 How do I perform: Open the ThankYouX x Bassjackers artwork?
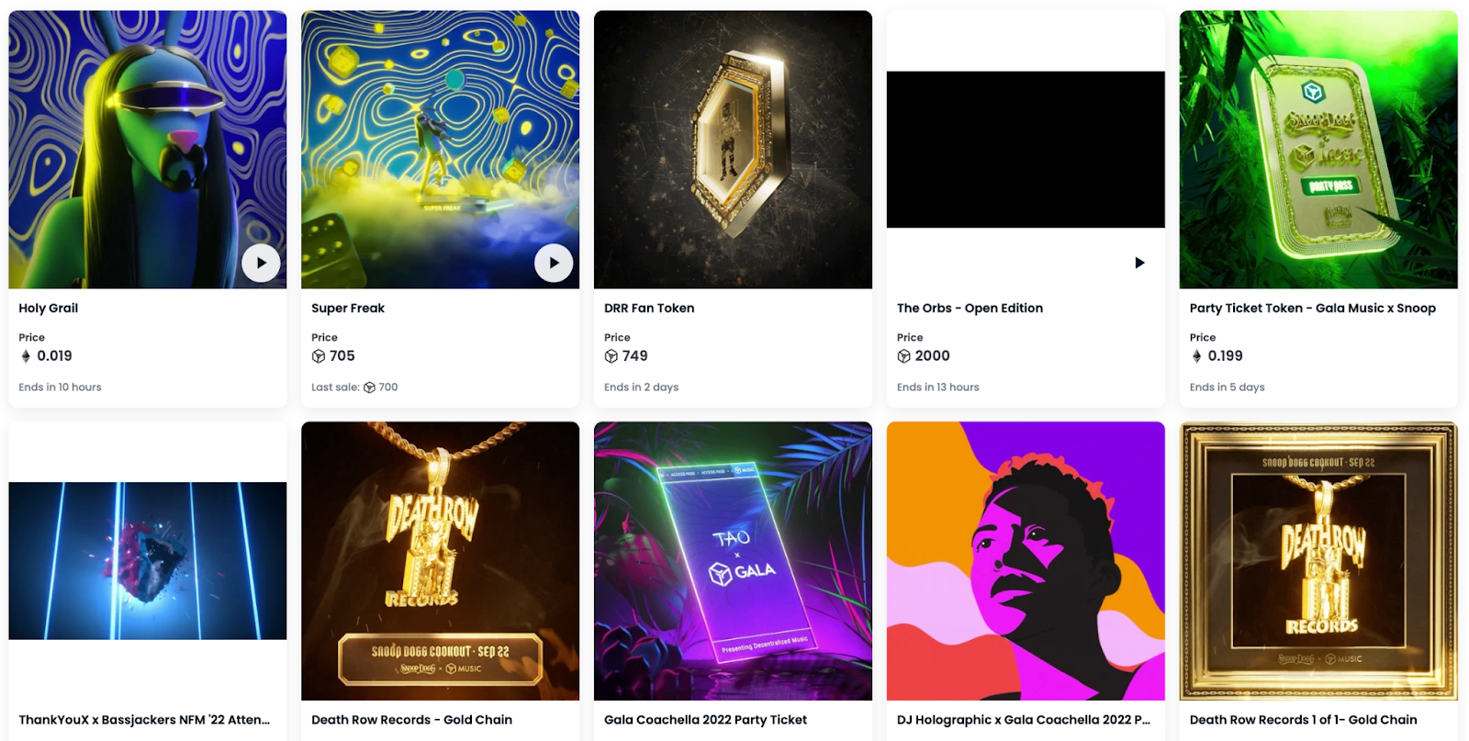pyautogui.click(x=148, y=561)
